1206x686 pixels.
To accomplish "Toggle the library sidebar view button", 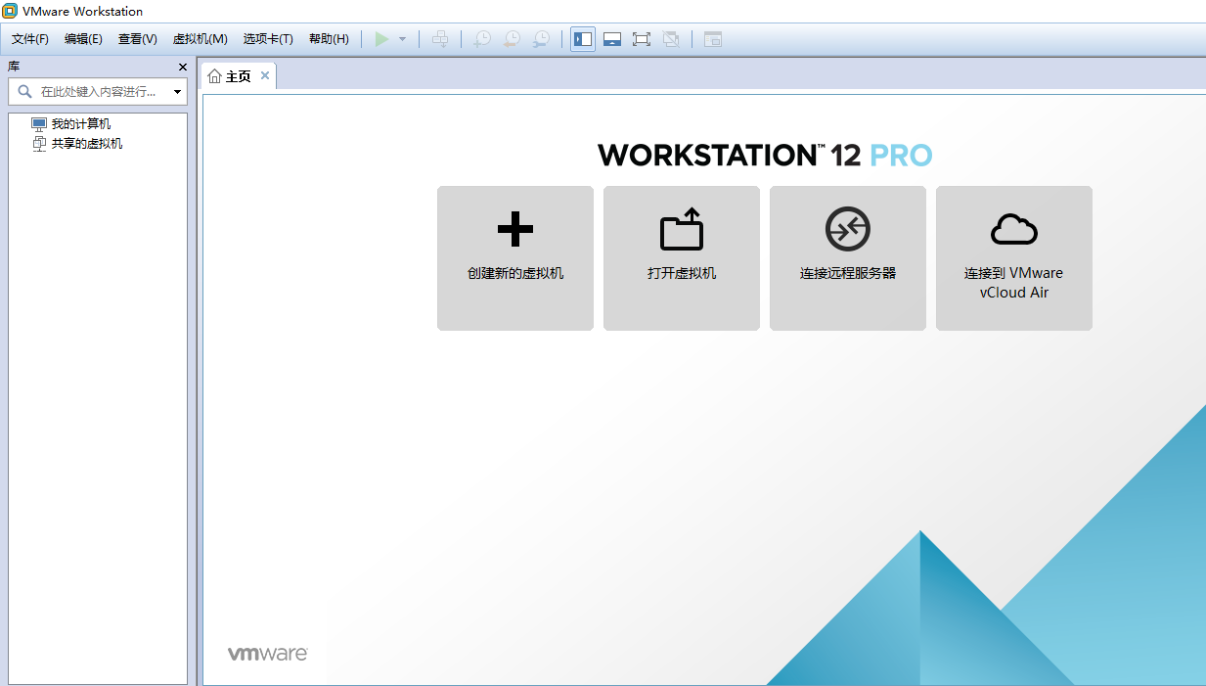I will [x=583, y=39].
